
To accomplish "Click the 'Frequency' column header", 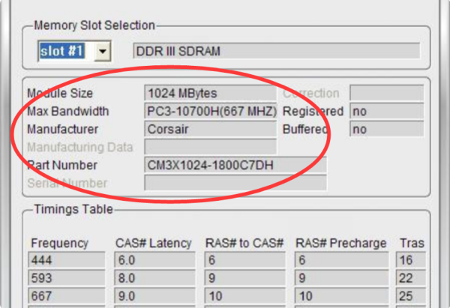I will pyautogui.click(x=60, y=244).
